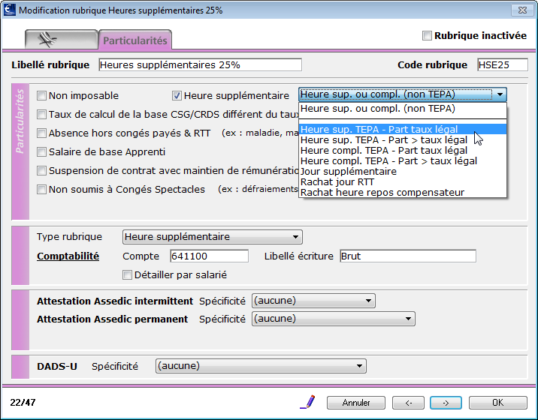Select Heure compl. TEPA - Part taux légal
Screen dimensions: 538x420
pyautogui.click(x=403, y=151)
